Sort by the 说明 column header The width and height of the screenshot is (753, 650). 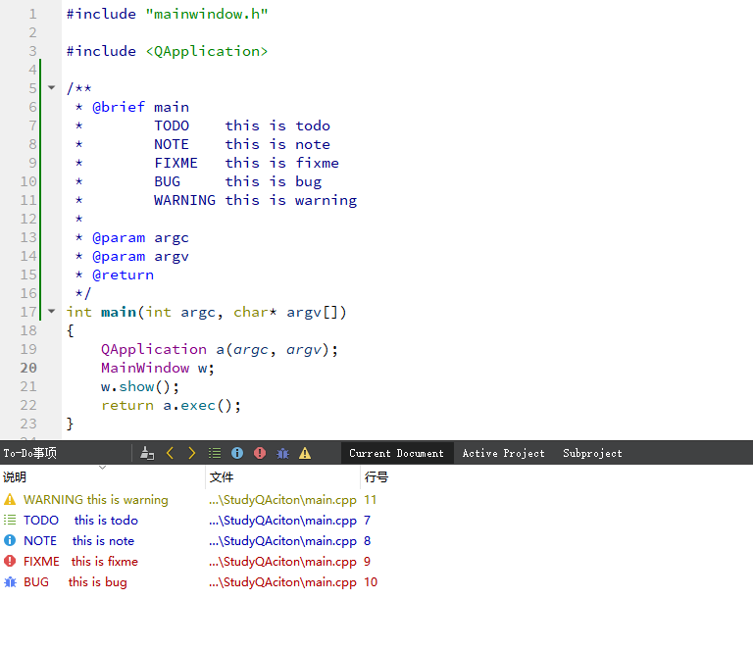pos(103,477)
